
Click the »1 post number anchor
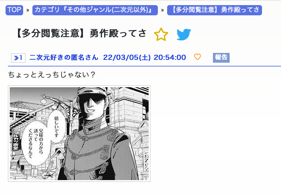18,58
